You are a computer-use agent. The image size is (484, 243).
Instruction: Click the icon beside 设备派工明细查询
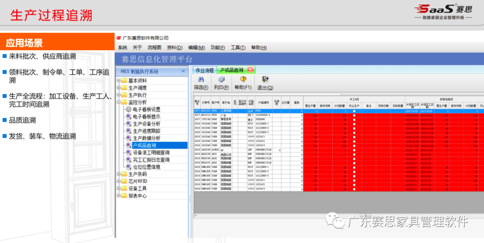[129, 152]
